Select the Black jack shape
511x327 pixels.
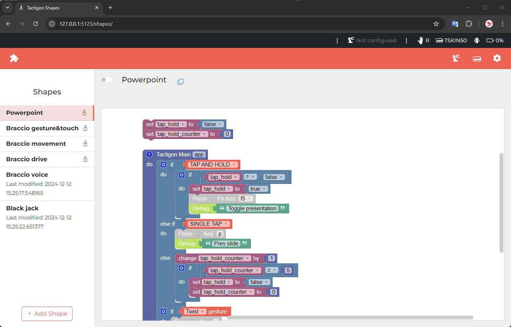tap(47, 217)
